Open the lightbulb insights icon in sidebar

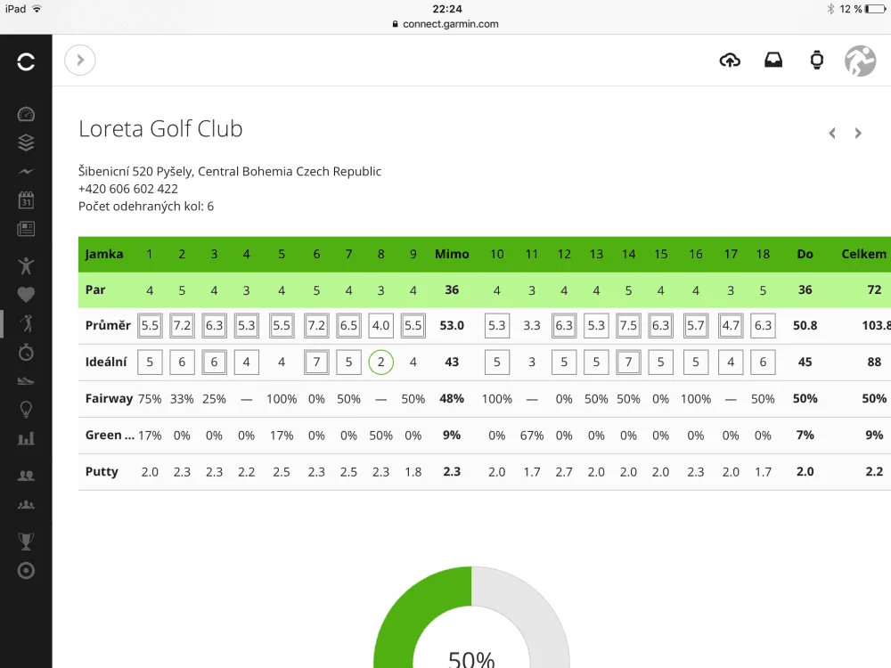point(26,409)
